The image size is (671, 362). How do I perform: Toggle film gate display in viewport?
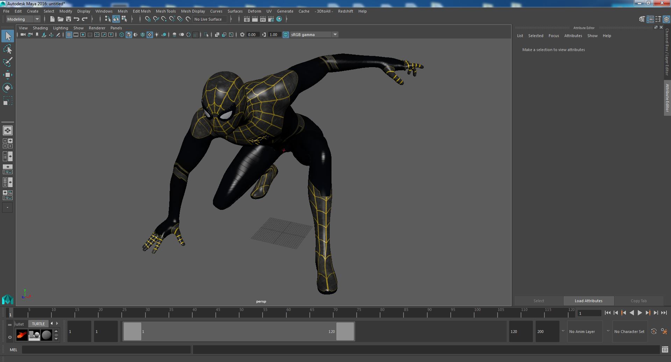coord(76,35)
